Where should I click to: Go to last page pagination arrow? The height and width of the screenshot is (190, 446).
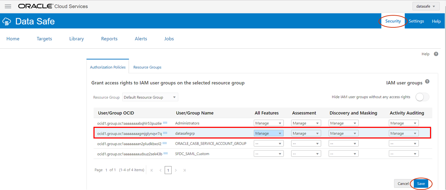tap(184, 170)
